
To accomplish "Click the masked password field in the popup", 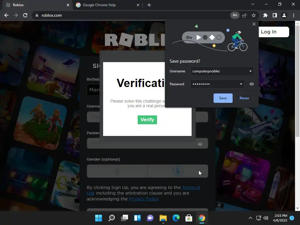I will pos(217,84).
